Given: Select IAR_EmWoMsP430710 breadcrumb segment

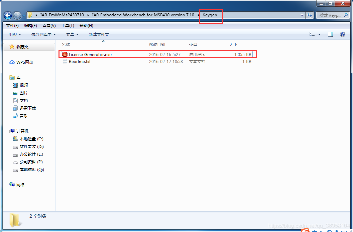Looking at the screenshot, I should coord(62,15).
